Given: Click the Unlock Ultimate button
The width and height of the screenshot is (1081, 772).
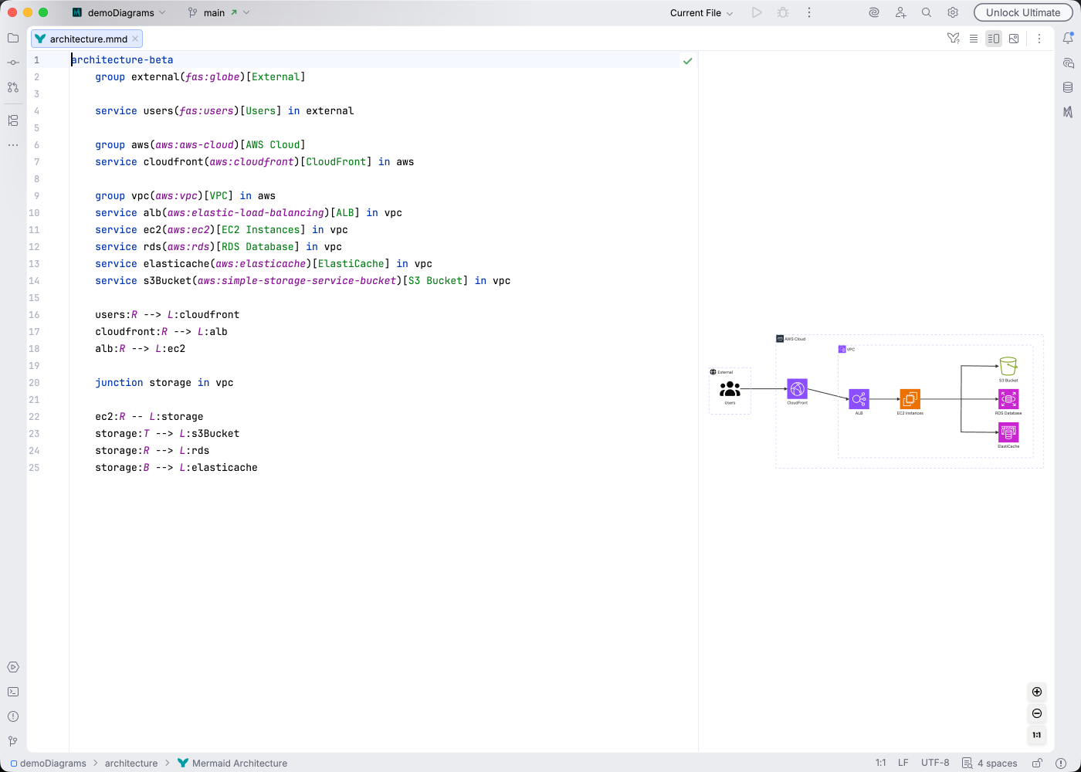Looking at the screenshot, I should coord(1023,12).
